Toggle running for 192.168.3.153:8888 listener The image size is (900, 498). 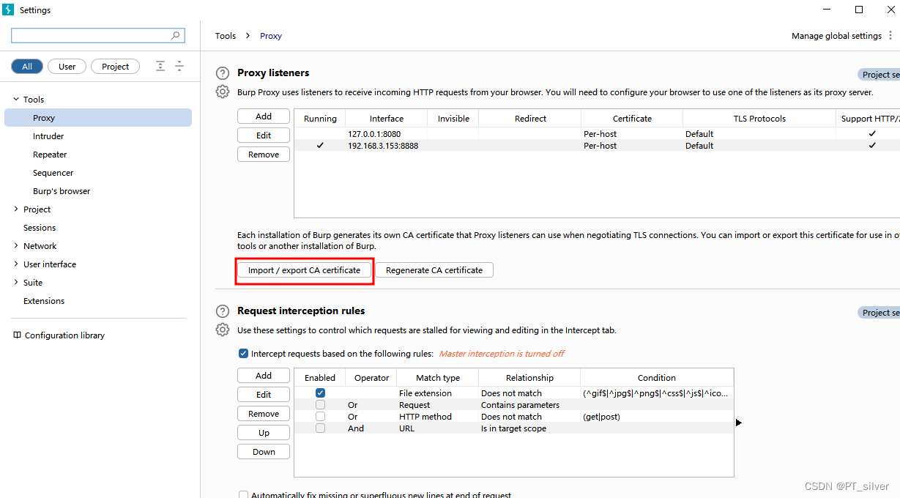(320, 146)
